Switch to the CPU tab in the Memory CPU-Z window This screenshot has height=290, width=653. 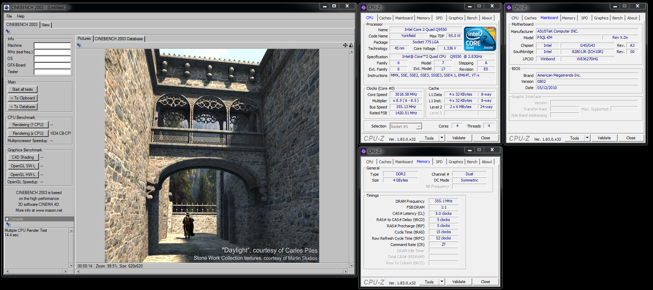370,162
